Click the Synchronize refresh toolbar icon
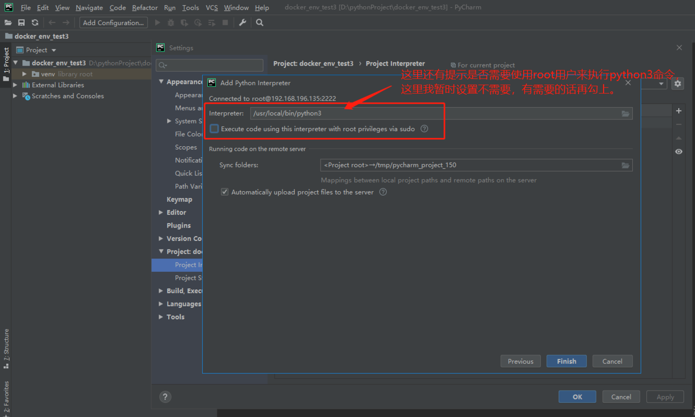The image size is (695, 417). coord(35,22)
